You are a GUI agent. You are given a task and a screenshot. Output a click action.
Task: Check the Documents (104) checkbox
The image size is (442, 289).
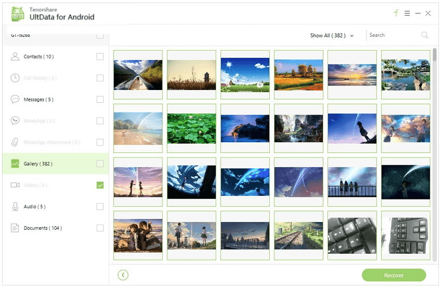(100, 228)
